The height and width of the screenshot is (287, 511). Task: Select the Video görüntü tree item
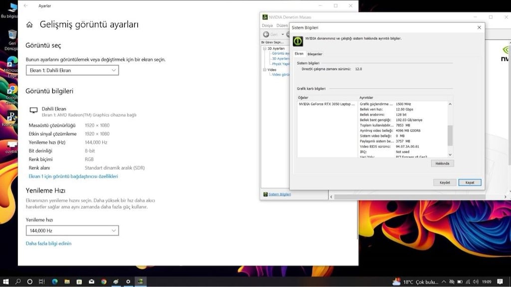click(280, 75)
